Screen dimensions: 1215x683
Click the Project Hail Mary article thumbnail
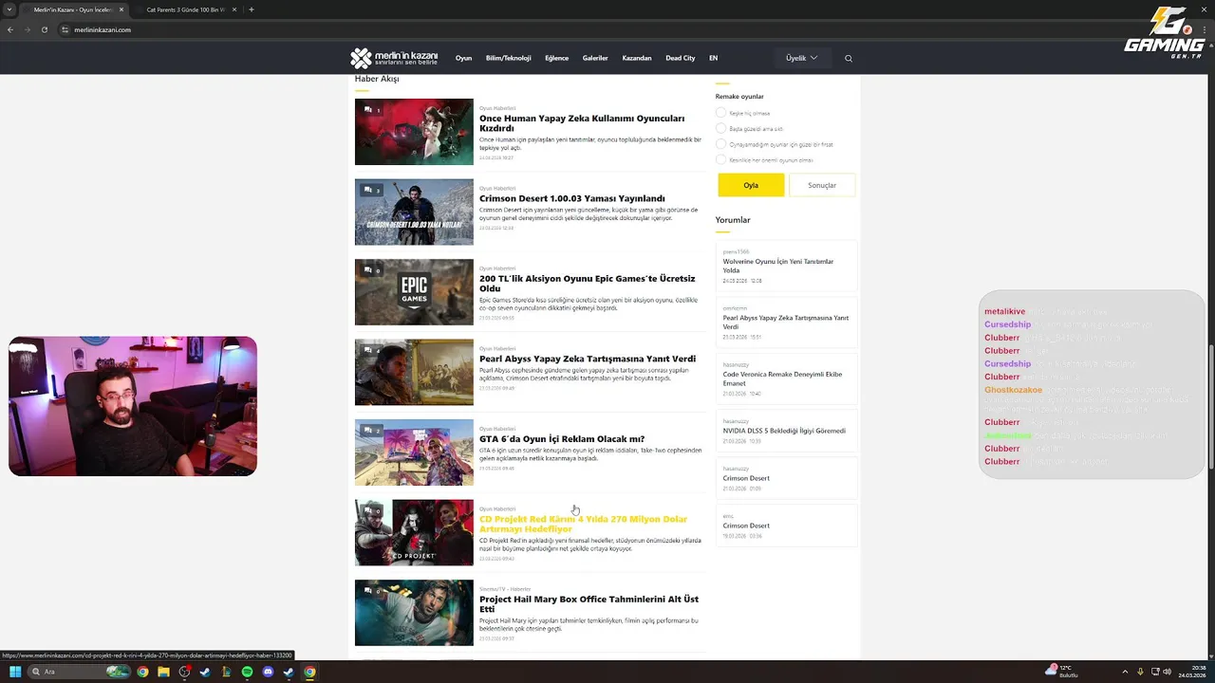pyautogui.click(x=414, y=613)
